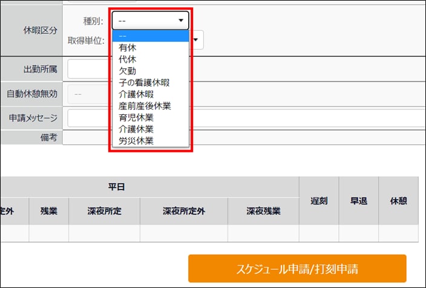This screenshot has height=288, width=426.
Task: Click the 深夜残業 column header
Action: click(263, 212)
